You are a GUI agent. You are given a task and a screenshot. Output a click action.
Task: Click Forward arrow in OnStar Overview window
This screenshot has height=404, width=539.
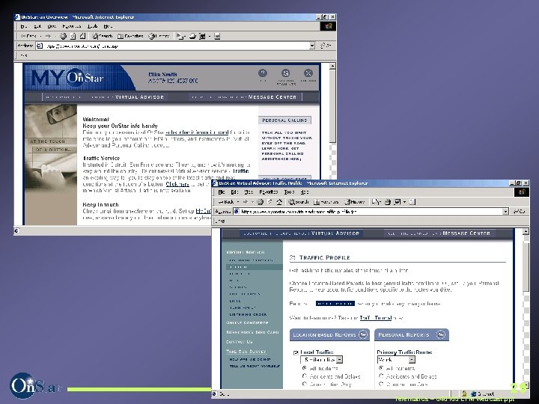[48, 36]
